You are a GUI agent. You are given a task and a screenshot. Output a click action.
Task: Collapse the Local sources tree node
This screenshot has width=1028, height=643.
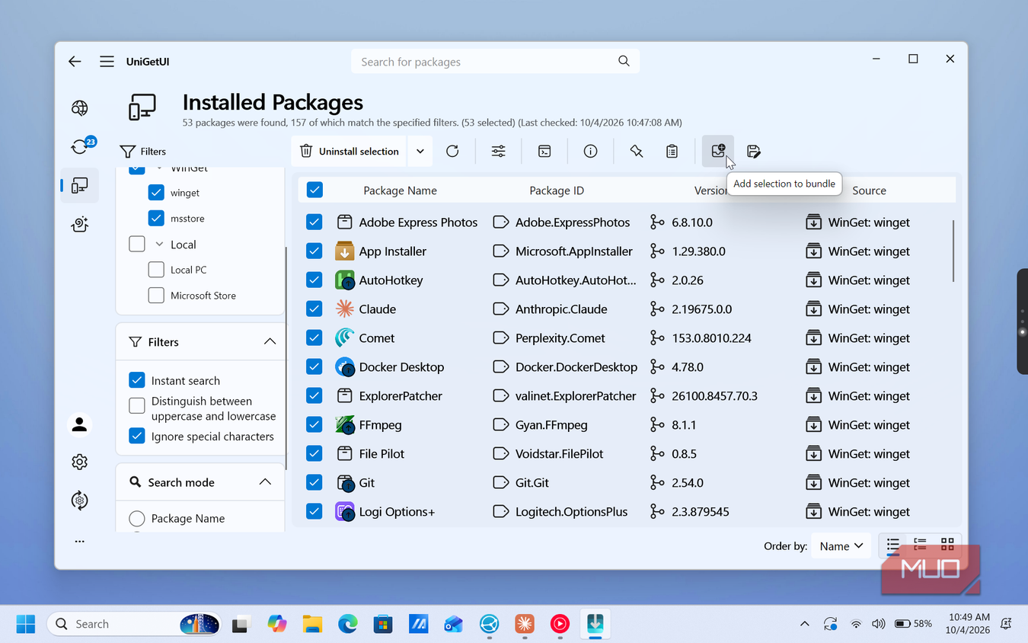pyautogui.click(x=159, y=245)
